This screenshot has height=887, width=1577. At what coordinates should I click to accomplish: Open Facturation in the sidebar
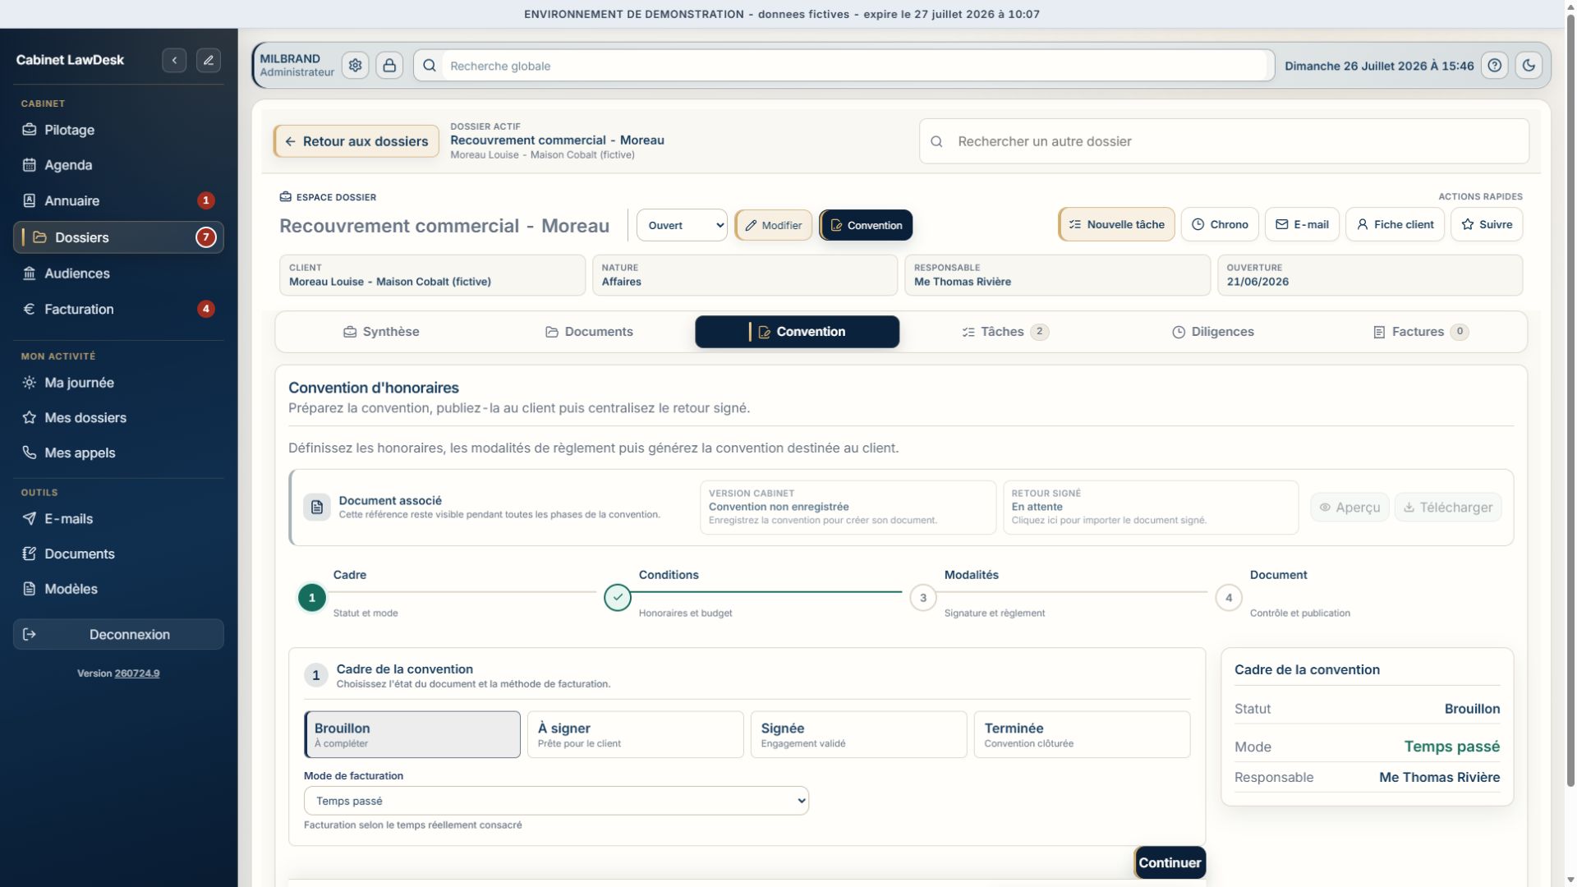pos(118,309)
